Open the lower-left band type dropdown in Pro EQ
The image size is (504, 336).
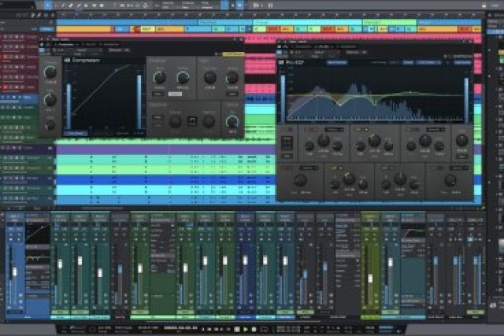point(309,168)
